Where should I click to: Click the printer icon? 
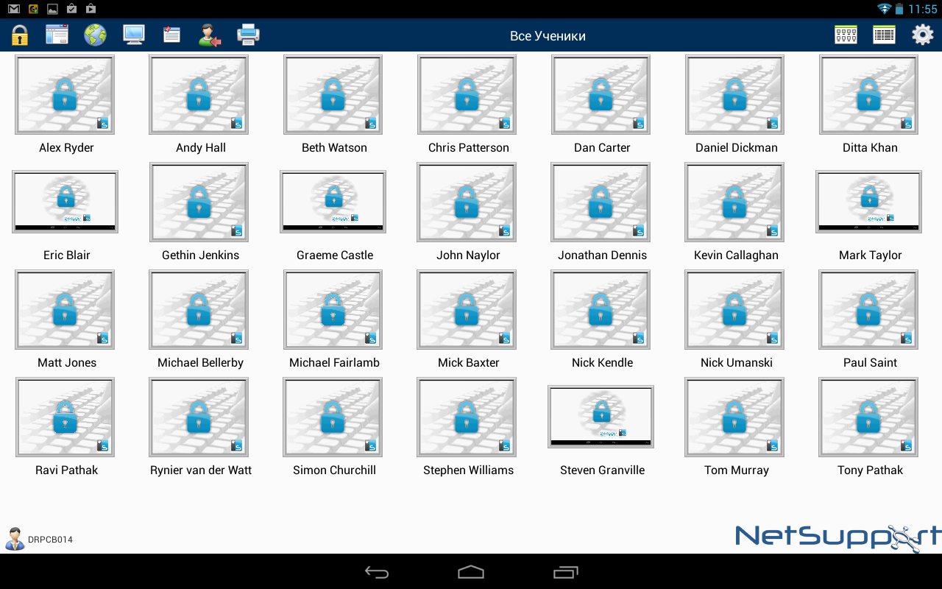click(248, 35)
